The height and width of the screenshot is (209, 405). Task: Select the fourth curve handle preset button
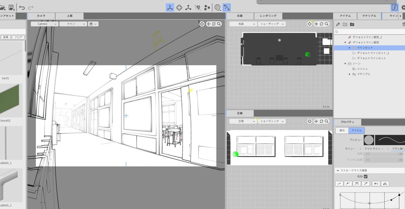point(366,183)
